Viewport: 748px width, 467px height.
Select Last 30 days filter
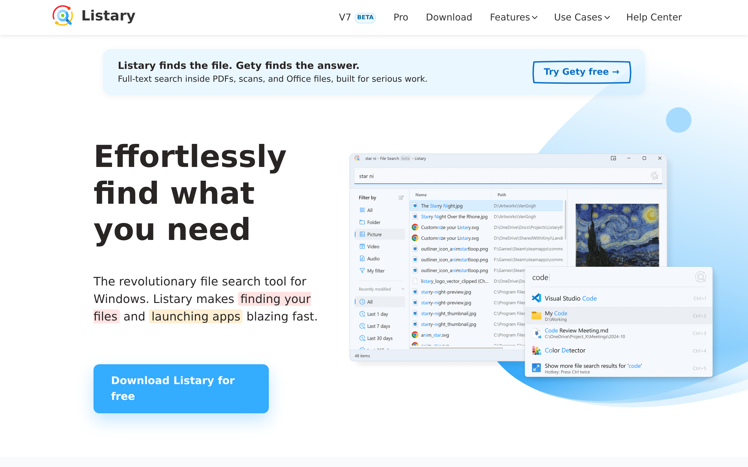(x=380, y=338)
